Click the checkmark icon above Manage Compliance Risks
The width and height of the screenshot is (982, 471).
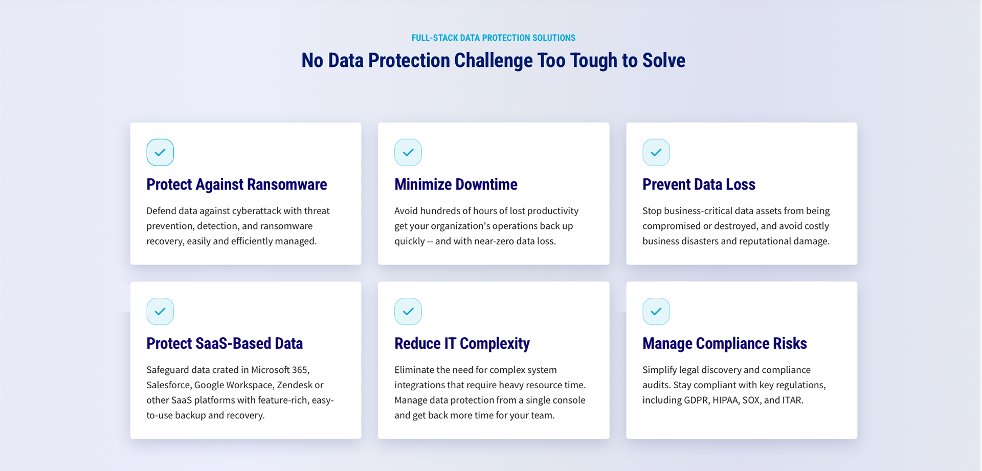[x=656, y=311]
